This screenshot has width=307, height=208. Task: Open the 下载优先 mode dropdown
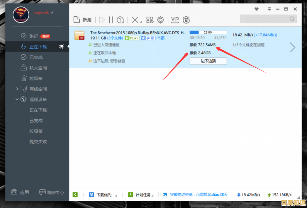tap(104, 195)
